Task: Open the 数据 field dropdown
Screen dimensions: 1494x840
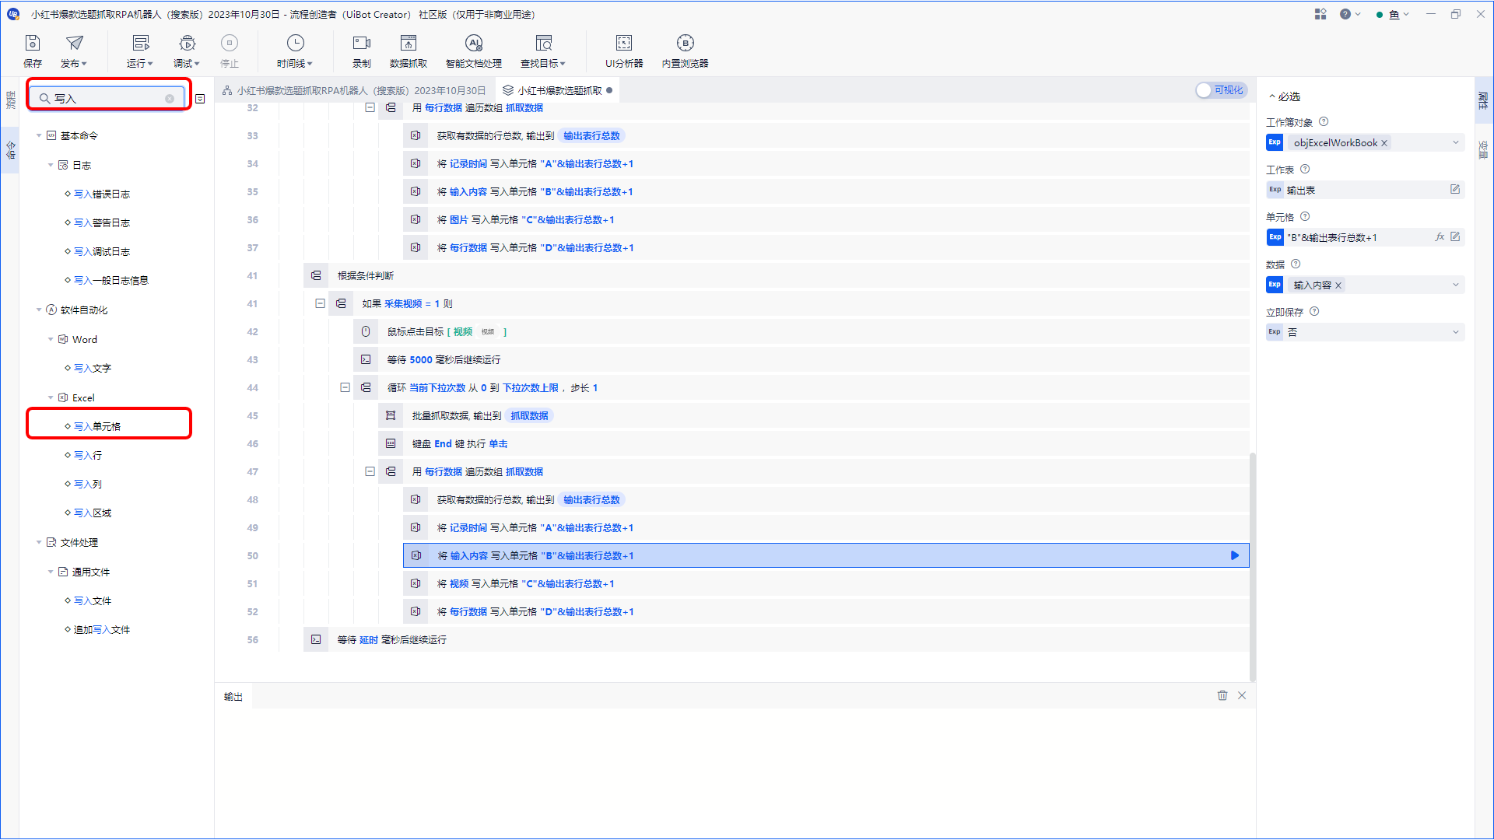Action: (1455, 285)
